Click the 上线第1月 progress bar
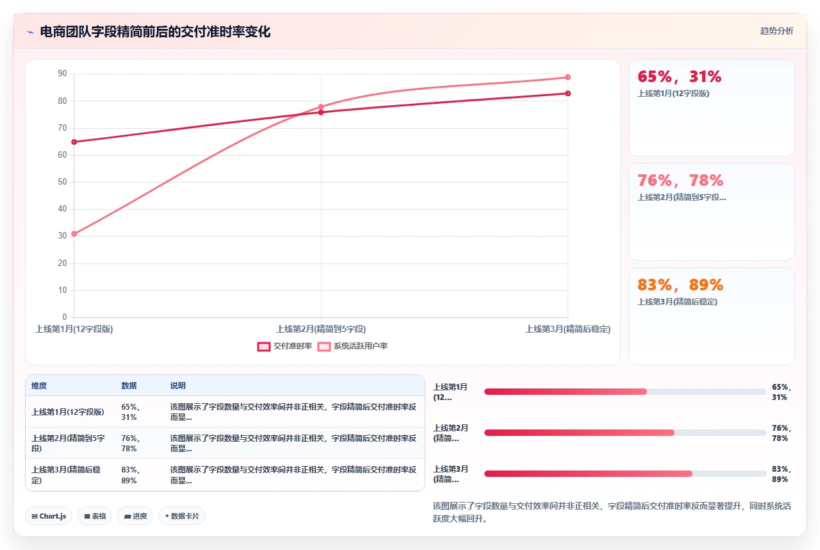820x550 pixels. (625, 392)
